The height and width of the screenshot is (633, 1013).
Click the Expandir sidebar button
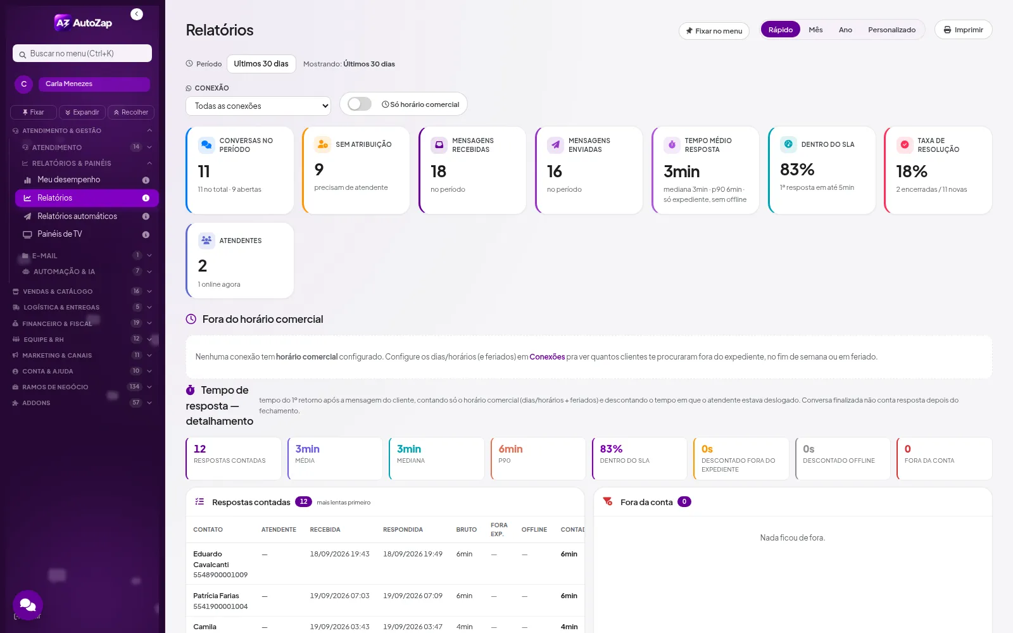click(82, 112)
